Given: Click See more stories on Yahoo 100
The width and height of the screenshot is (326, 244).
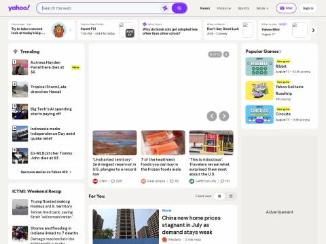Looking at the screenshot, I should pyautogui.click(x=46, y=172).
